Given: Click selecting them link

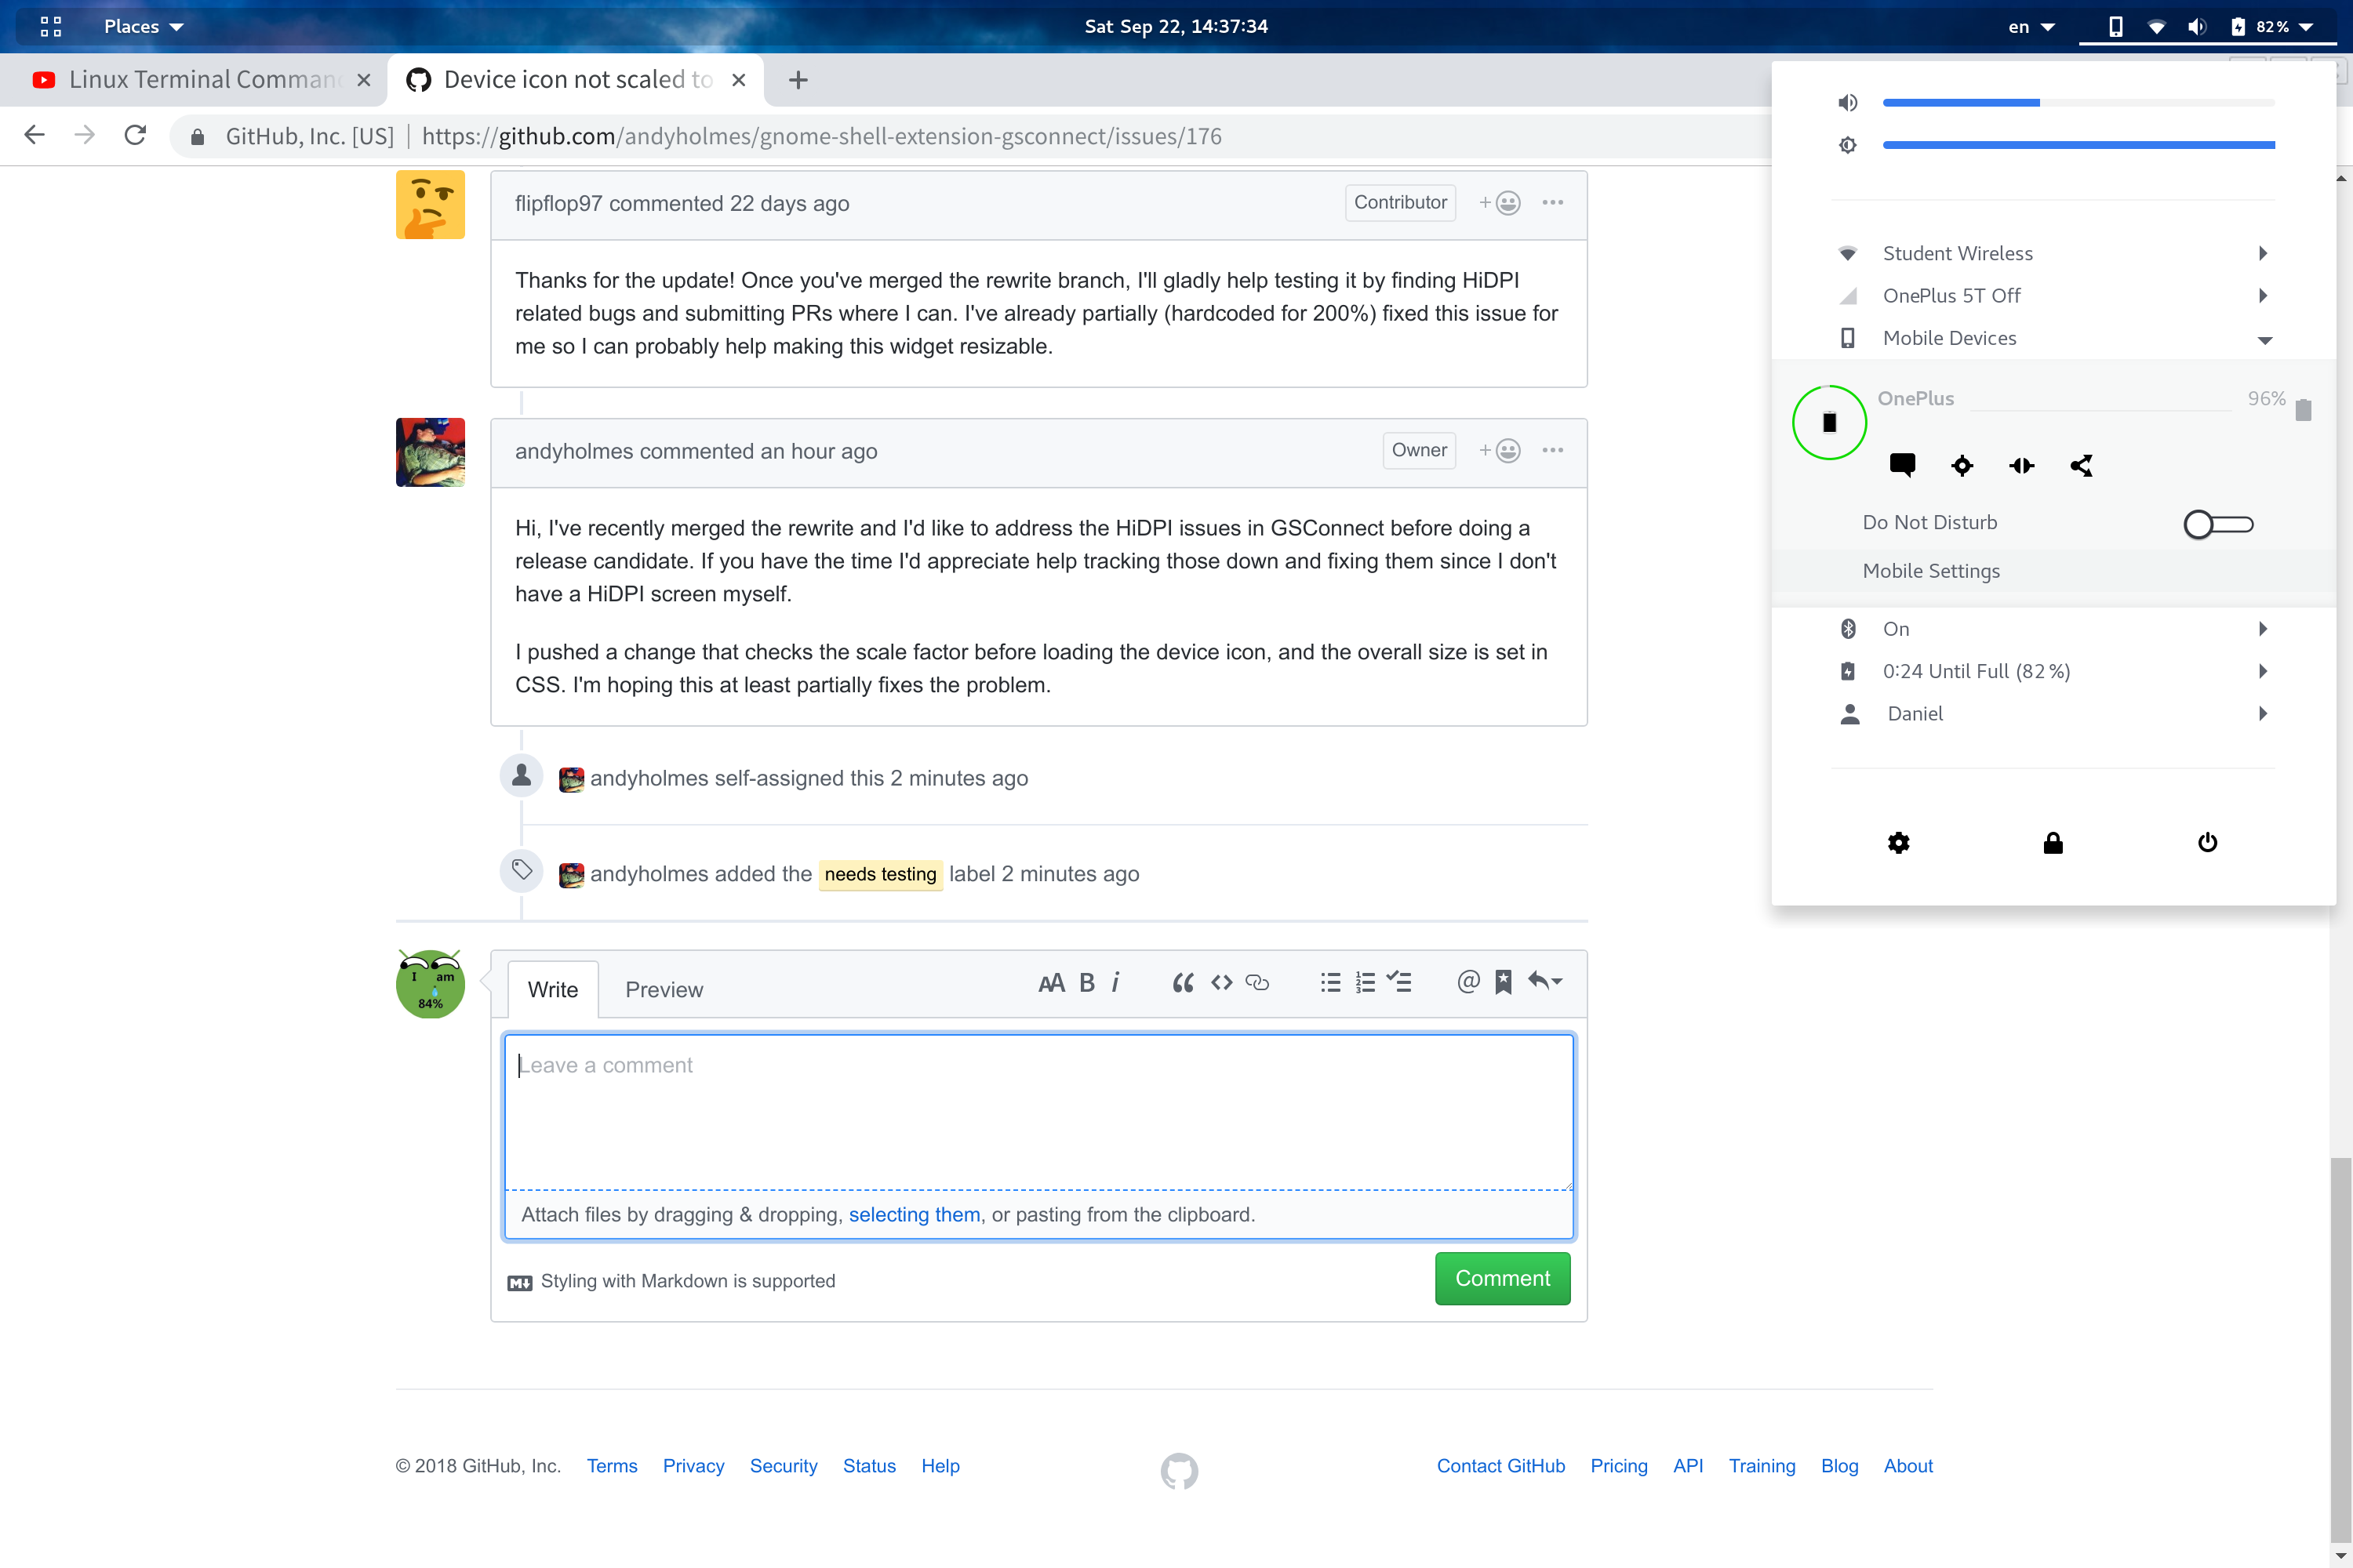Looking at the screenshot, I should coord(915,1215).
